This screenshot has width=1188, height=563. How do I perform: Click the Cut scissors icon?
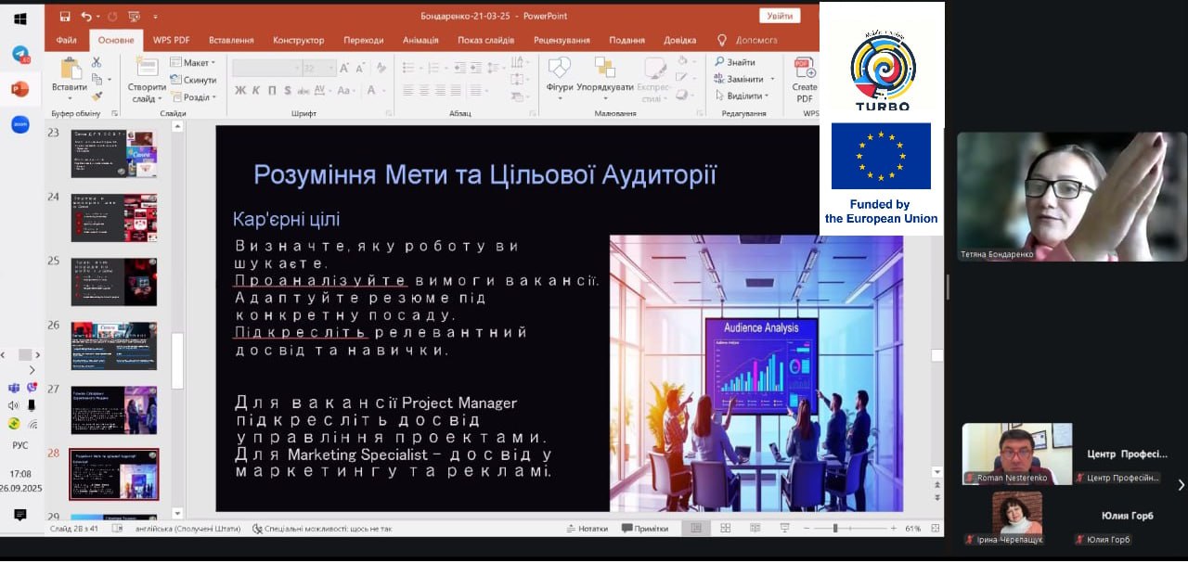[97, 62]
